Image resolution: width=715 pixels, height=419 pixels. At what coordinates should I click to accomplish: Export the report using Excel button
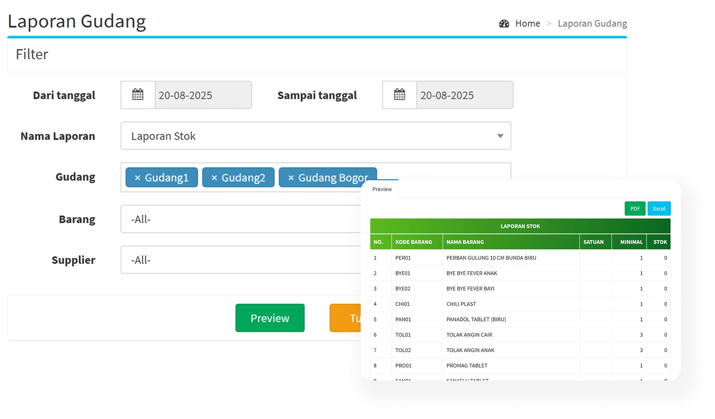tap(659, 209)
